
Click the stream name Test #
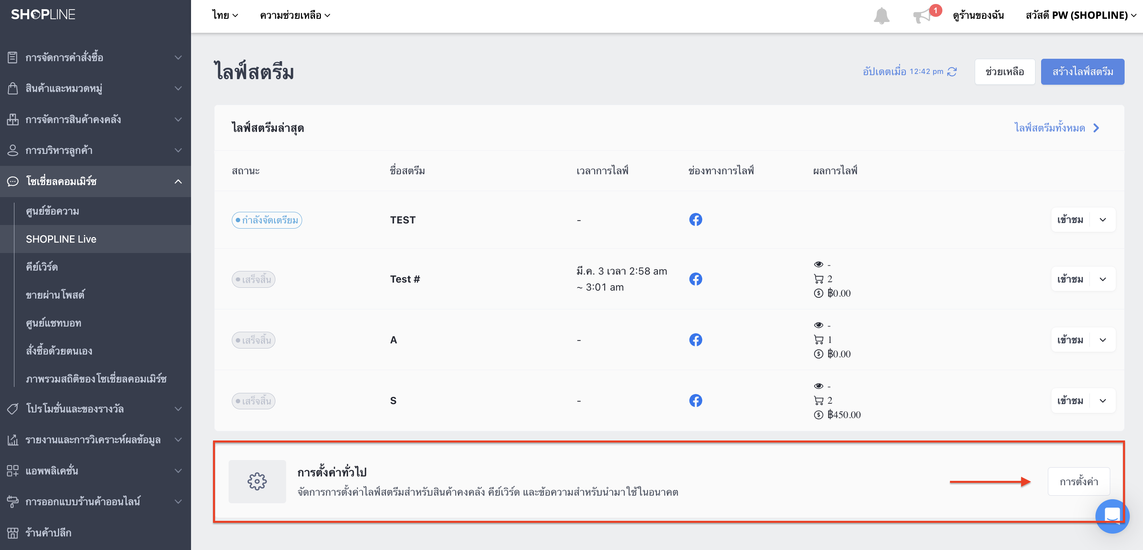click(405, 279)
